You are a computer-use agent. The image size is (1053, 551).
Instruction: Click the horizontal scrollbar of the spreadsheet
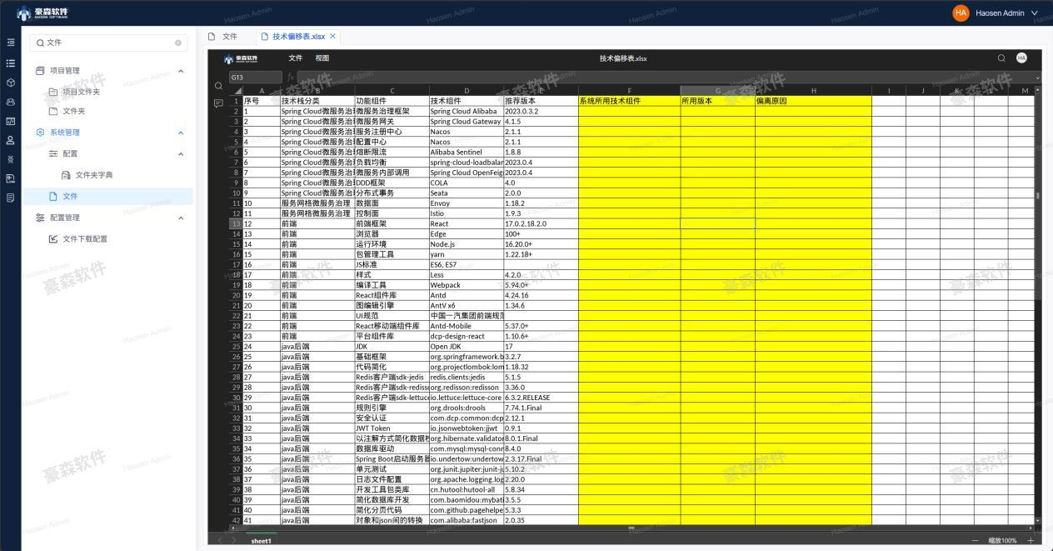click(x=631, y=528)
